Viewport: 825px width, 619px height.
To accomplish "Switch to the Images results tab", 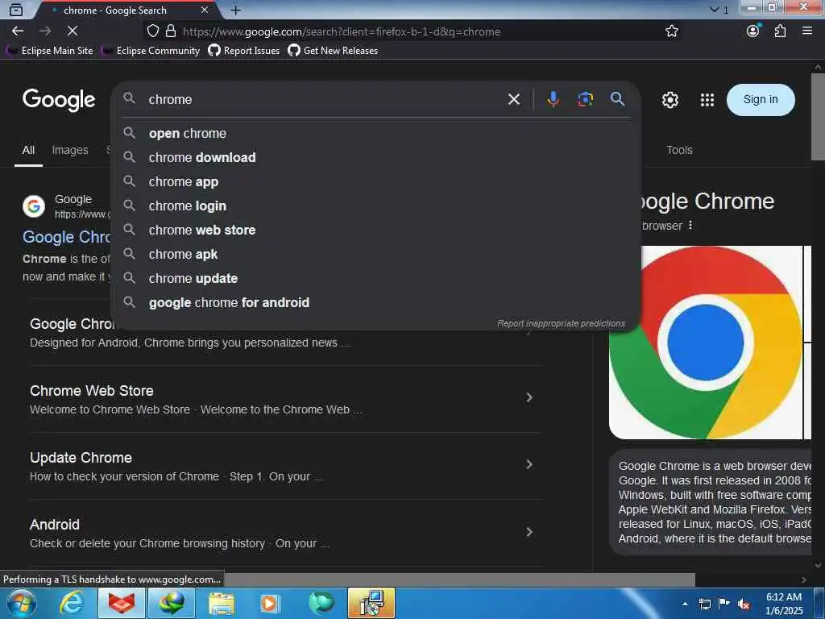I will point(70,150).
